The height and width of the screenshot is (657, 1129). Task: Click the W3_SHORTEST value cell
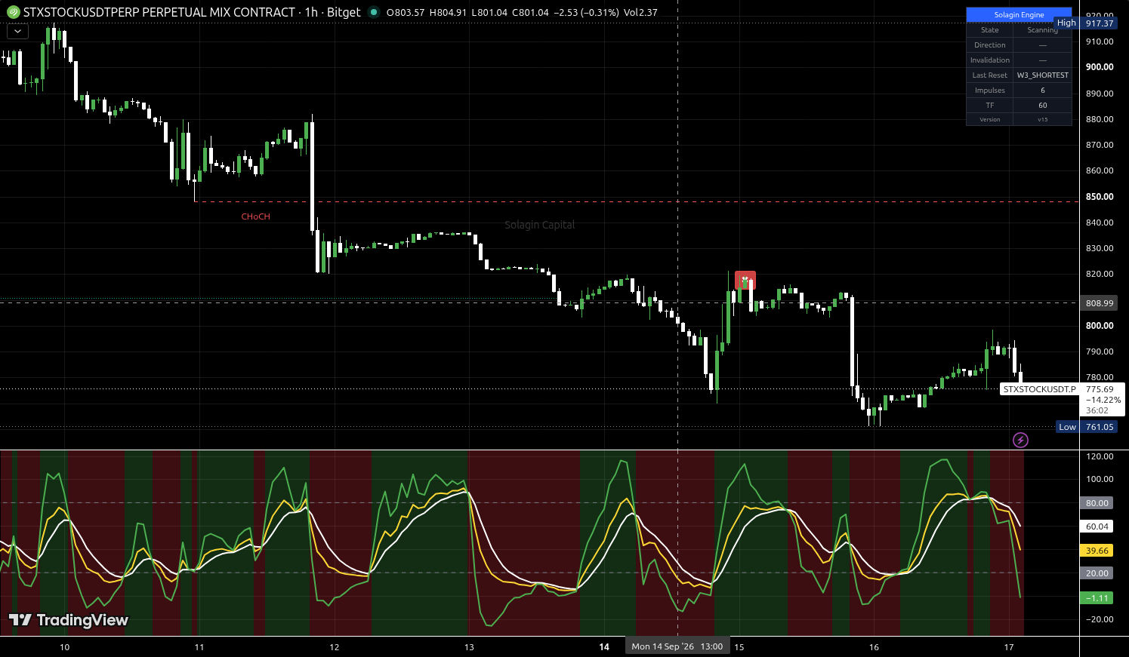(1042, 75)
